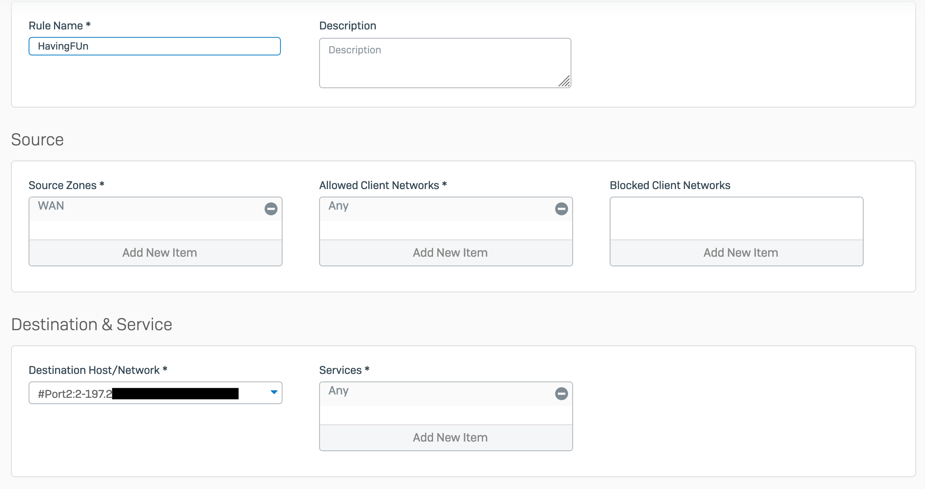Open Destination Host/Network dropdown arrow
The width and height of the screenshot is (925, 489).
pyautogui.click(x=274, y=392)
